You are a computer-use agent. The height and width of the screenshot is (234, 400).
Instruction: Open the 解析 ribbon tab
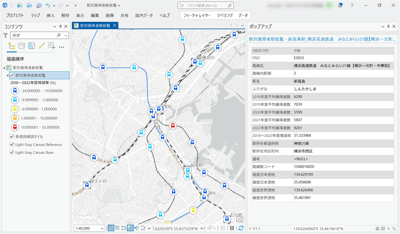pos(65,15)
